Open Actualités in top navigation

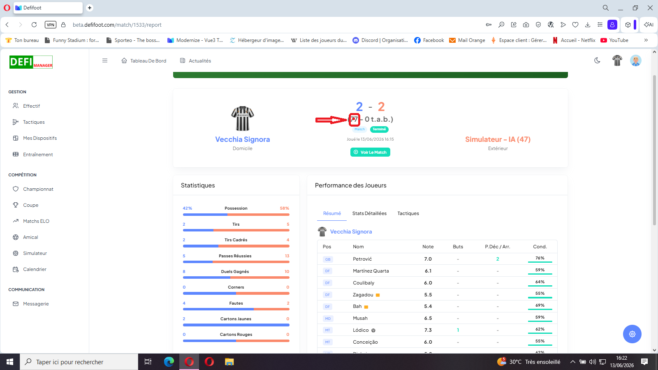click(196, 61)
